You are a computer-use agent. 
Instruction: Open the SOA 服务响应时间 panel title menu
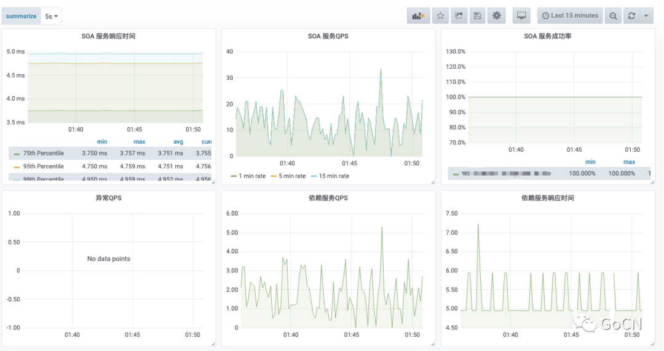pyautogui.click(x=108, y=36)
